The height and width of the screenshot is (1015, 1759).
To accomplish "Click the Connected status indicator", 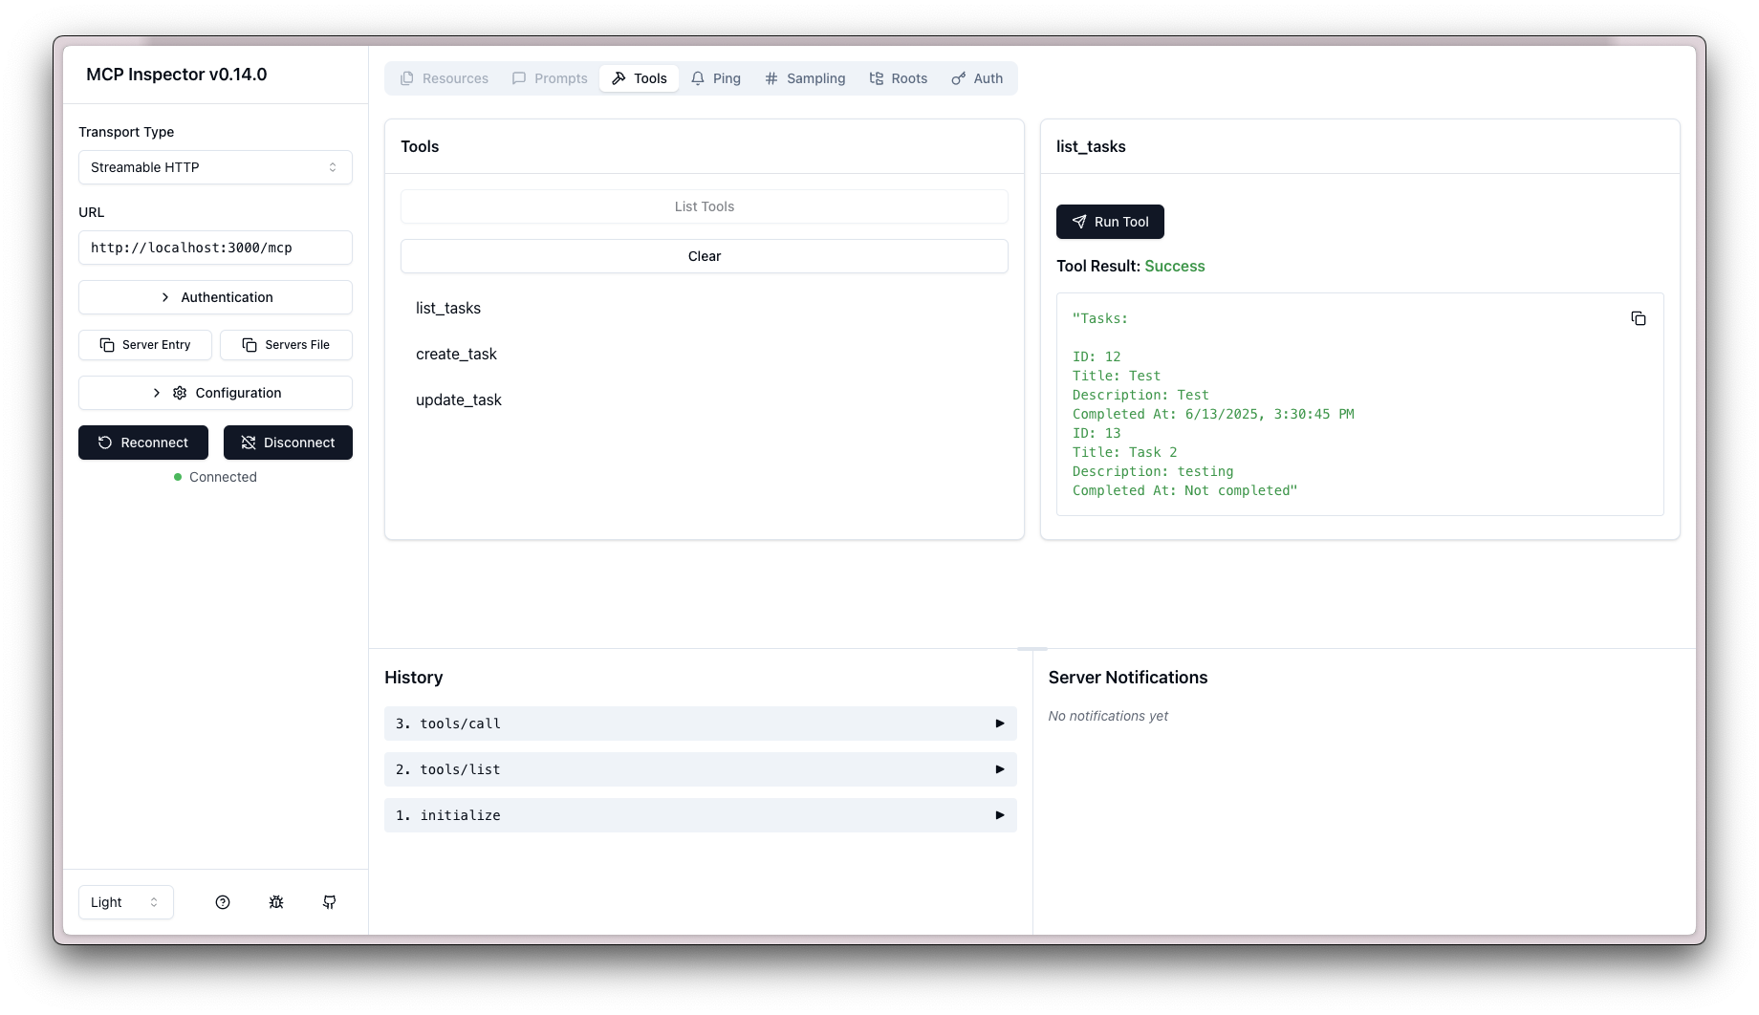I will [215, 477].
